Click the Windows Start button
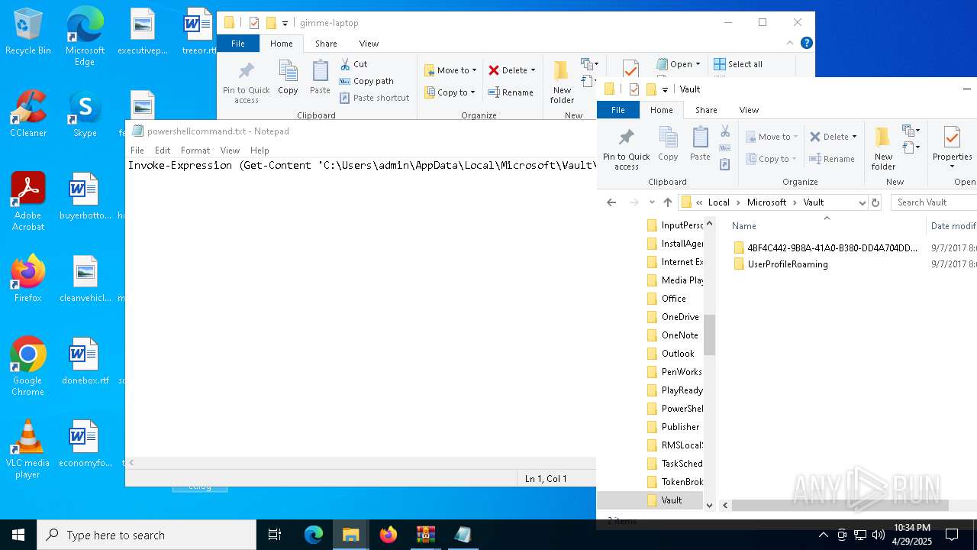This screenshot has width=977, height=550. coord(18,535)
